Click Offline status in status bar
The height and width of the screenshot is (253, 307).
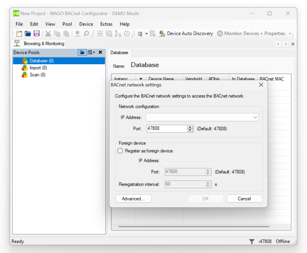pyautogui.click(x=283, y=242)
